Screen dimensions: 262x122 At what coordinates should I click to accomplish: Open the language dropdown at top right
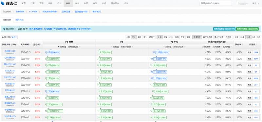[x=255, y=3]
